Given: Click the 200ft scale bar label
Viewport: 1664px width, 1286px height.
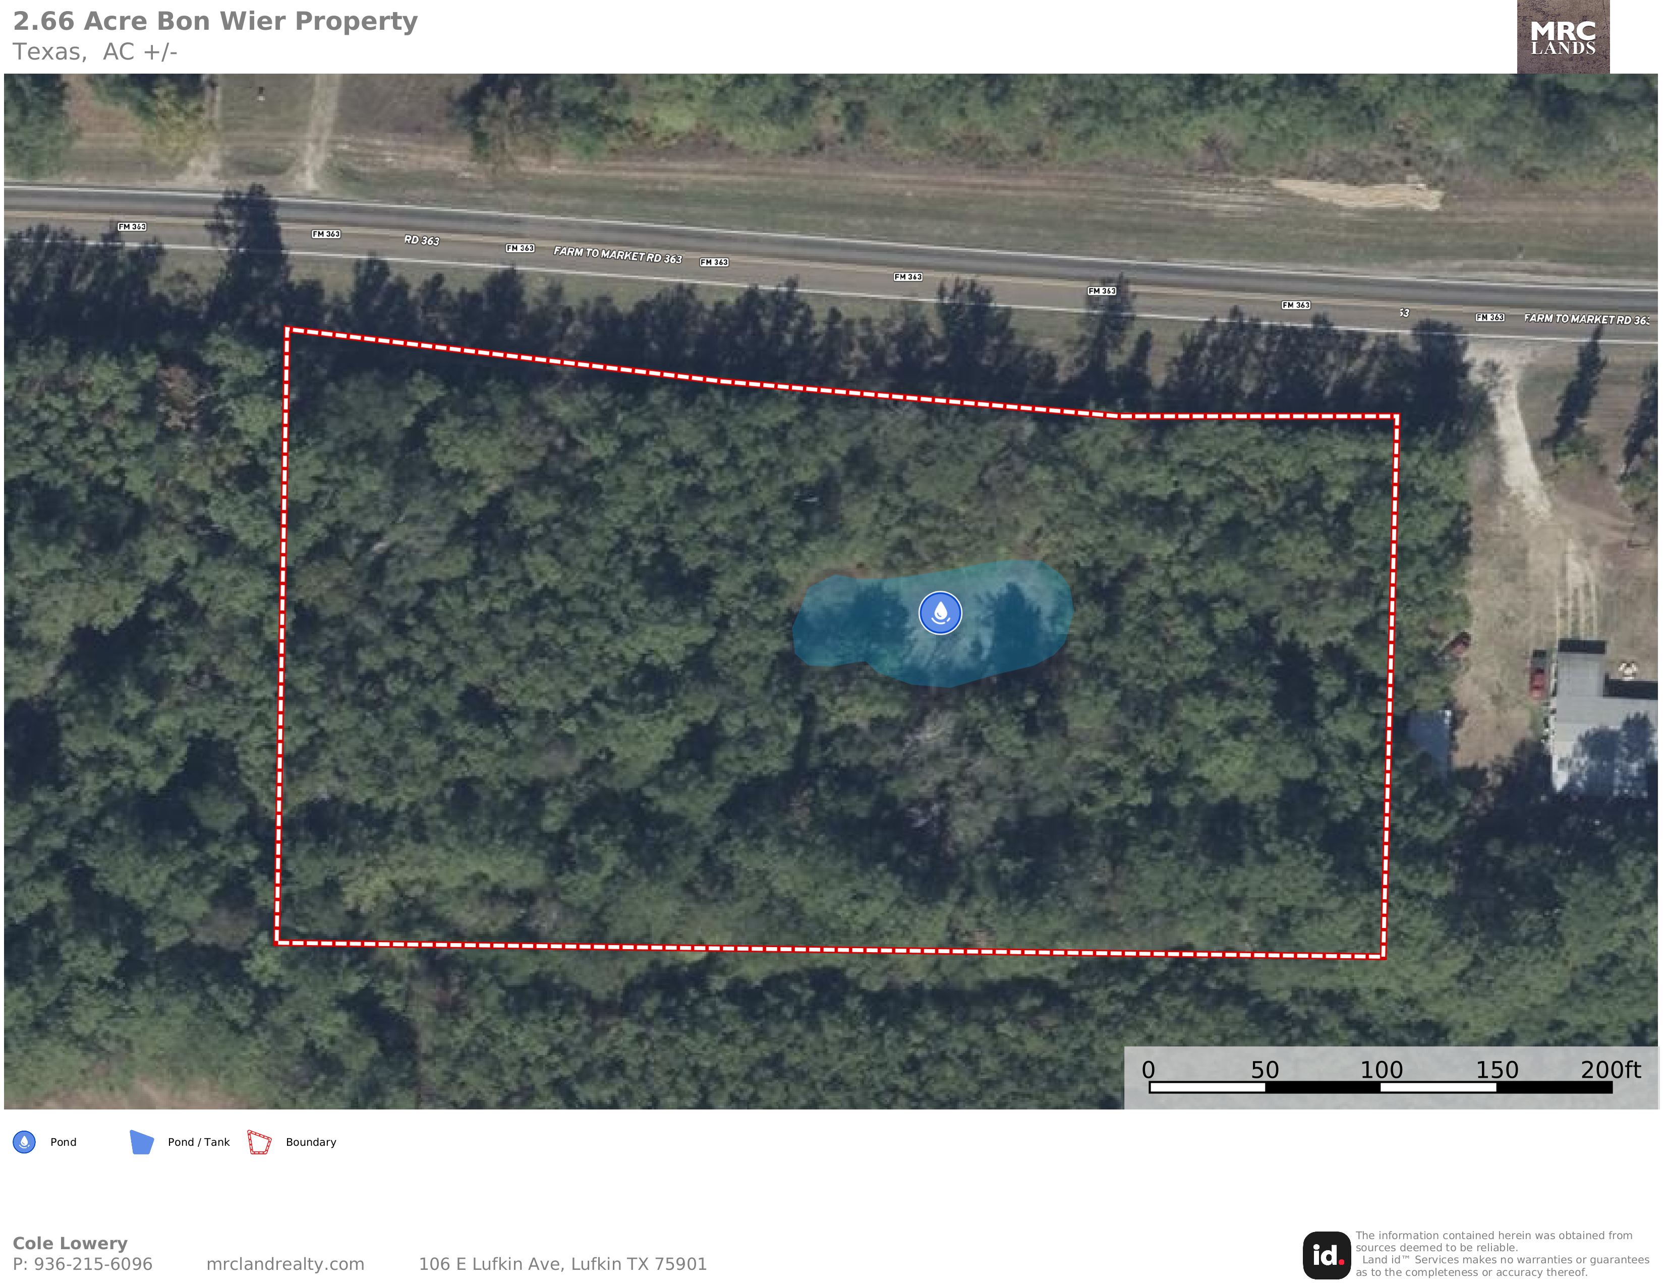Looking at the screenshot, I should pyautogui.click(x=1611, y=1070).
